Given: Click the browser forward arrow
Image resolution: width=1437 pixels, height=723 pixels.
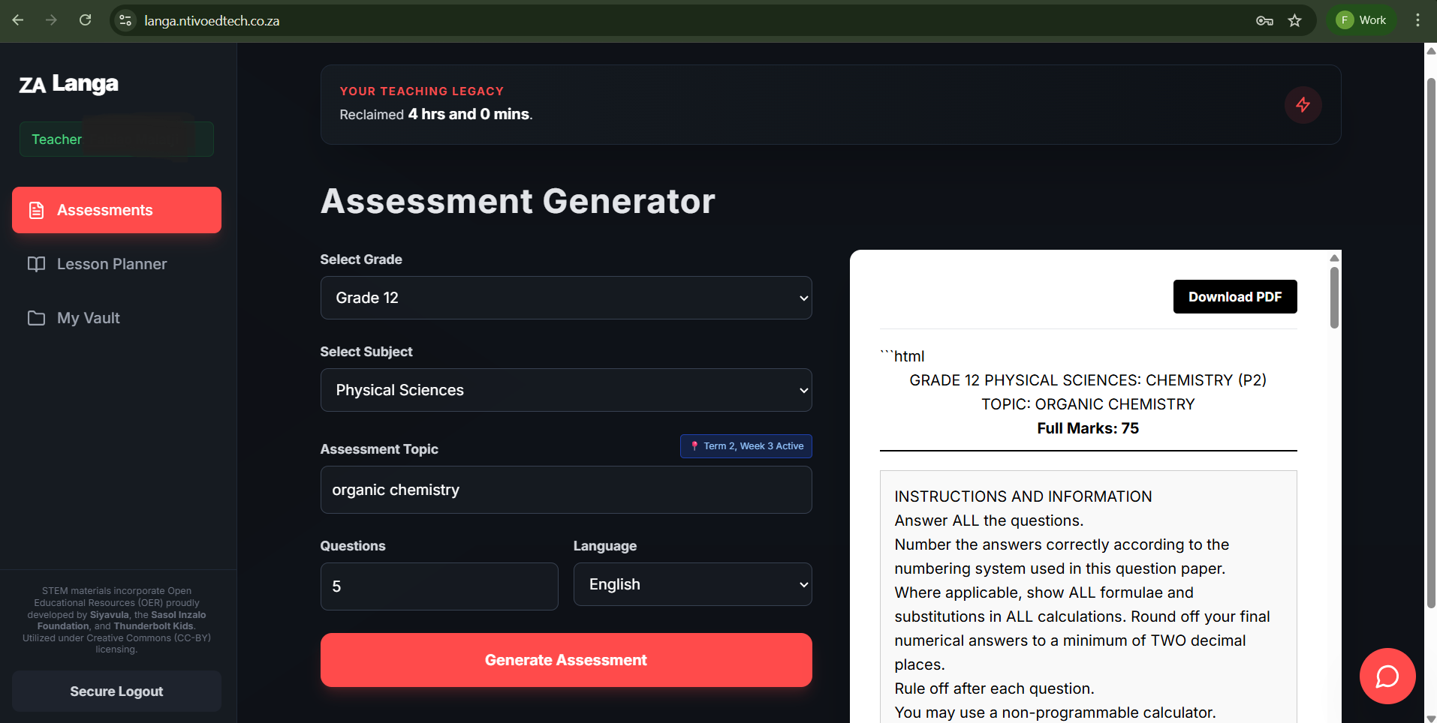Looking at the screenshot, I should pos(51,20).
